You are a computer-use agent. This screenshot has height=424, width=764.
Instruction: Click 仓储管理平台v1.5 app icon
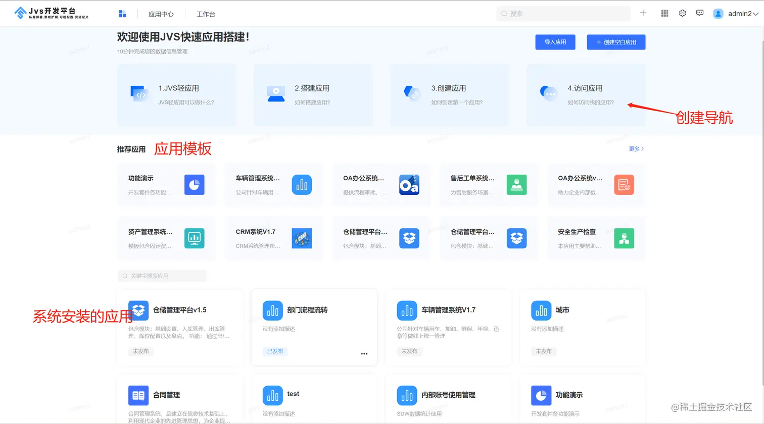(138, 311)
